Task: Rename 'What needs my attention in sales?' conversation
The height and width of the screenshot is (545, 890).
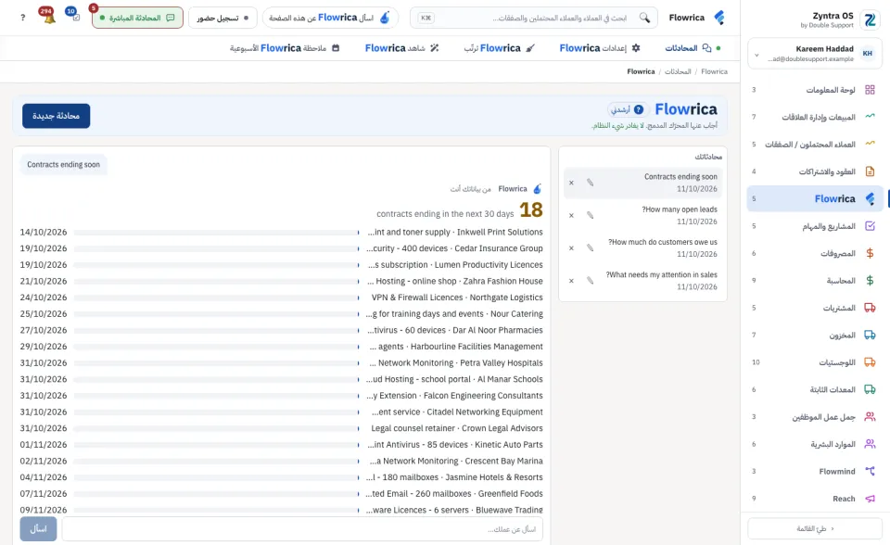Action: tap(591, 281)
